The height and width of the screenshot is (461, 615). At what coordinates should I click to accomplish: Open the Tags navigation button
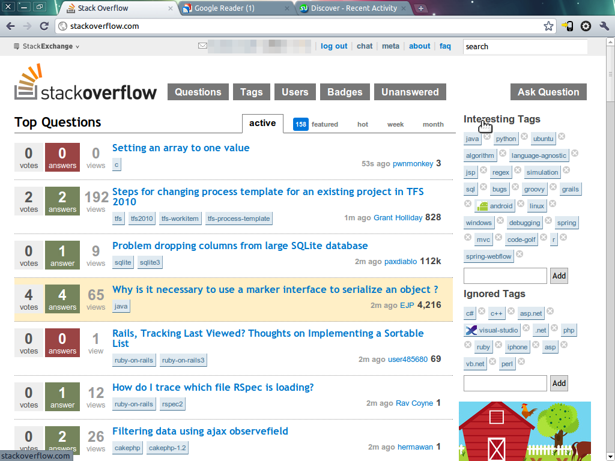(252, 92)
